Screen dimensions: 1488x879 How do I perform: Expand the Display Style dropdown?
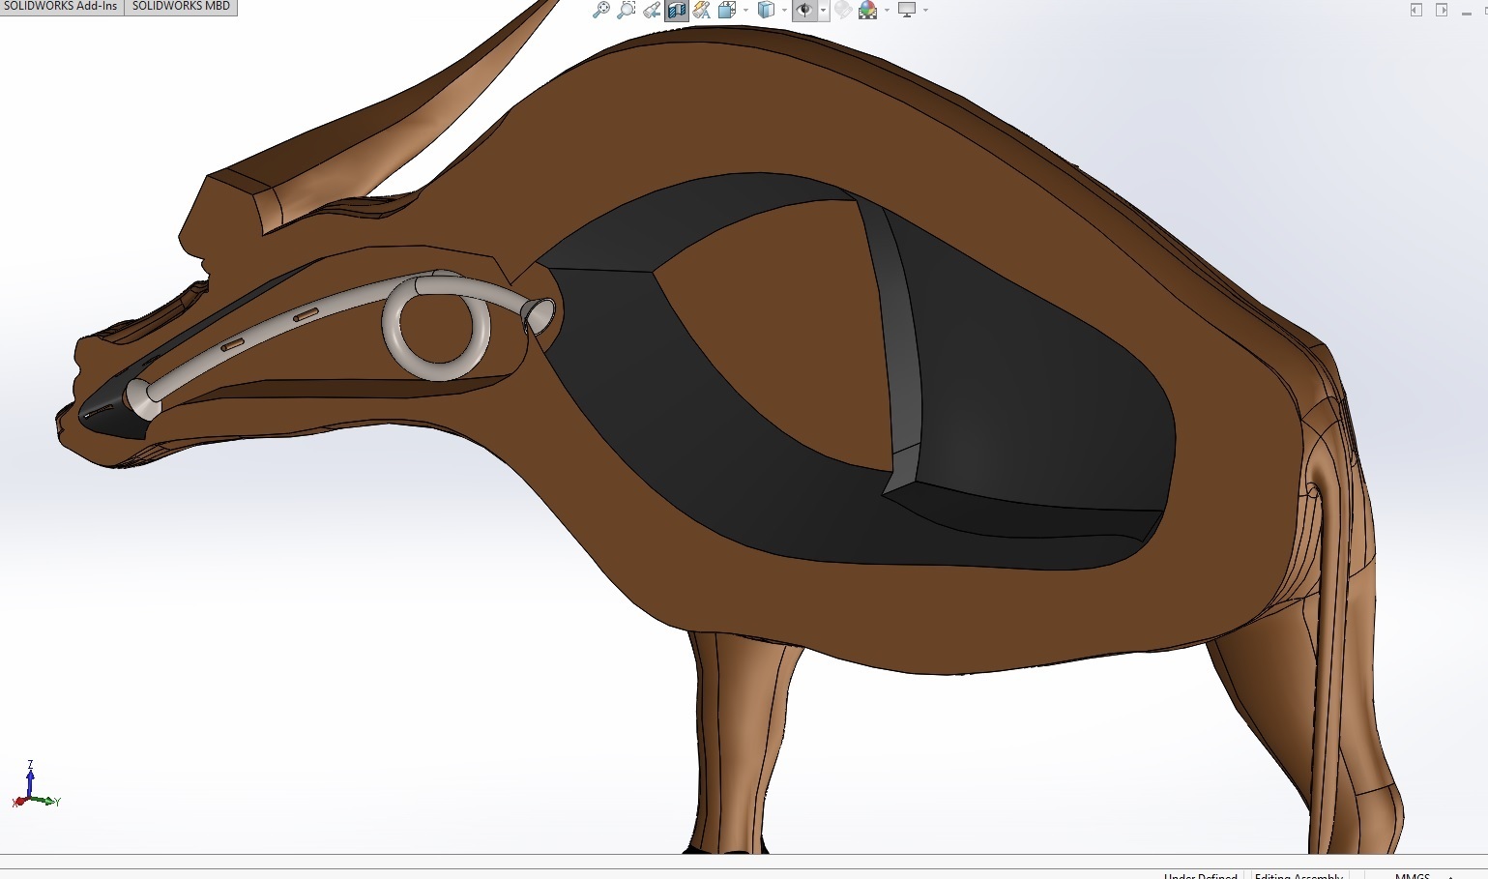coord(783,10)
